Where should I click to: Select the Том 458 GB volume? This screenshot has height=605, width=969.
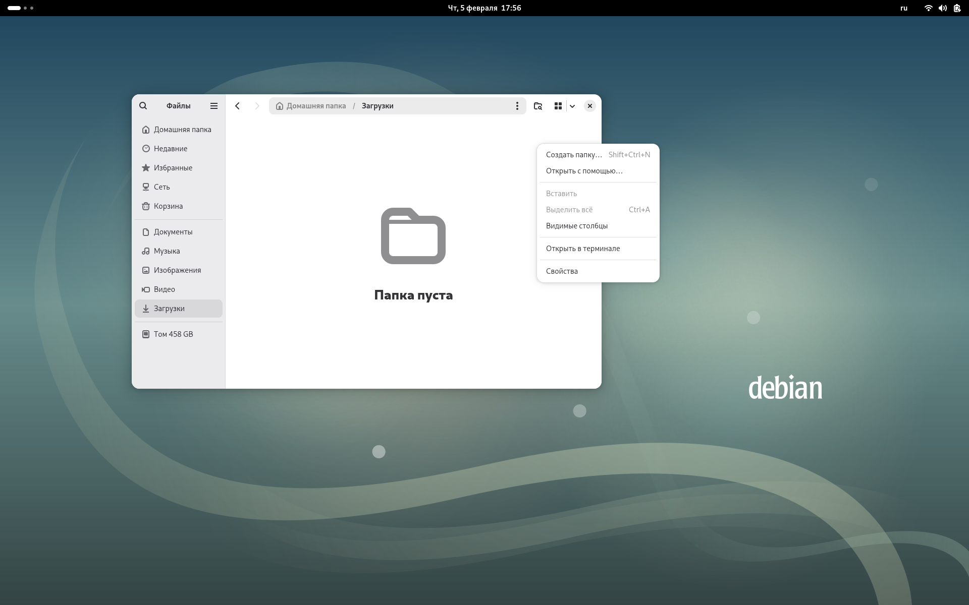(173, 334)
